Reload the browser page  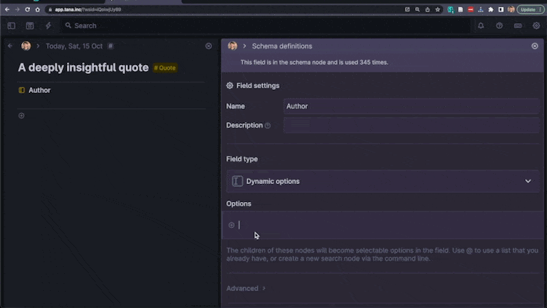point(27,10)
